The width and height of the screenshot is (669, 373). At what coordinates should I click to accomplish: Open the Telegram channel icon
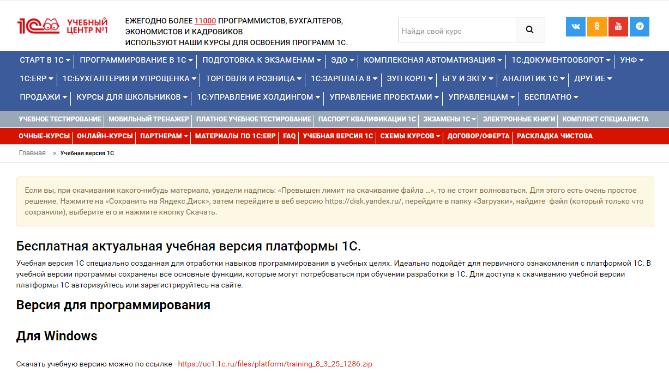(x=640, y=27)
